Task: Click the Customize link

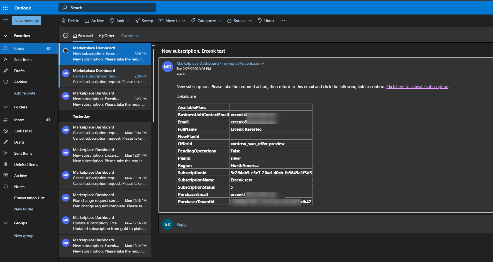Action: (x=130, y=36)
